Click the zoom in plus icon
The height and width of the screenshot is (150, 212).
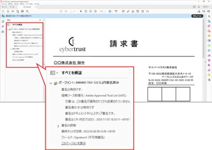click(95, 11)
